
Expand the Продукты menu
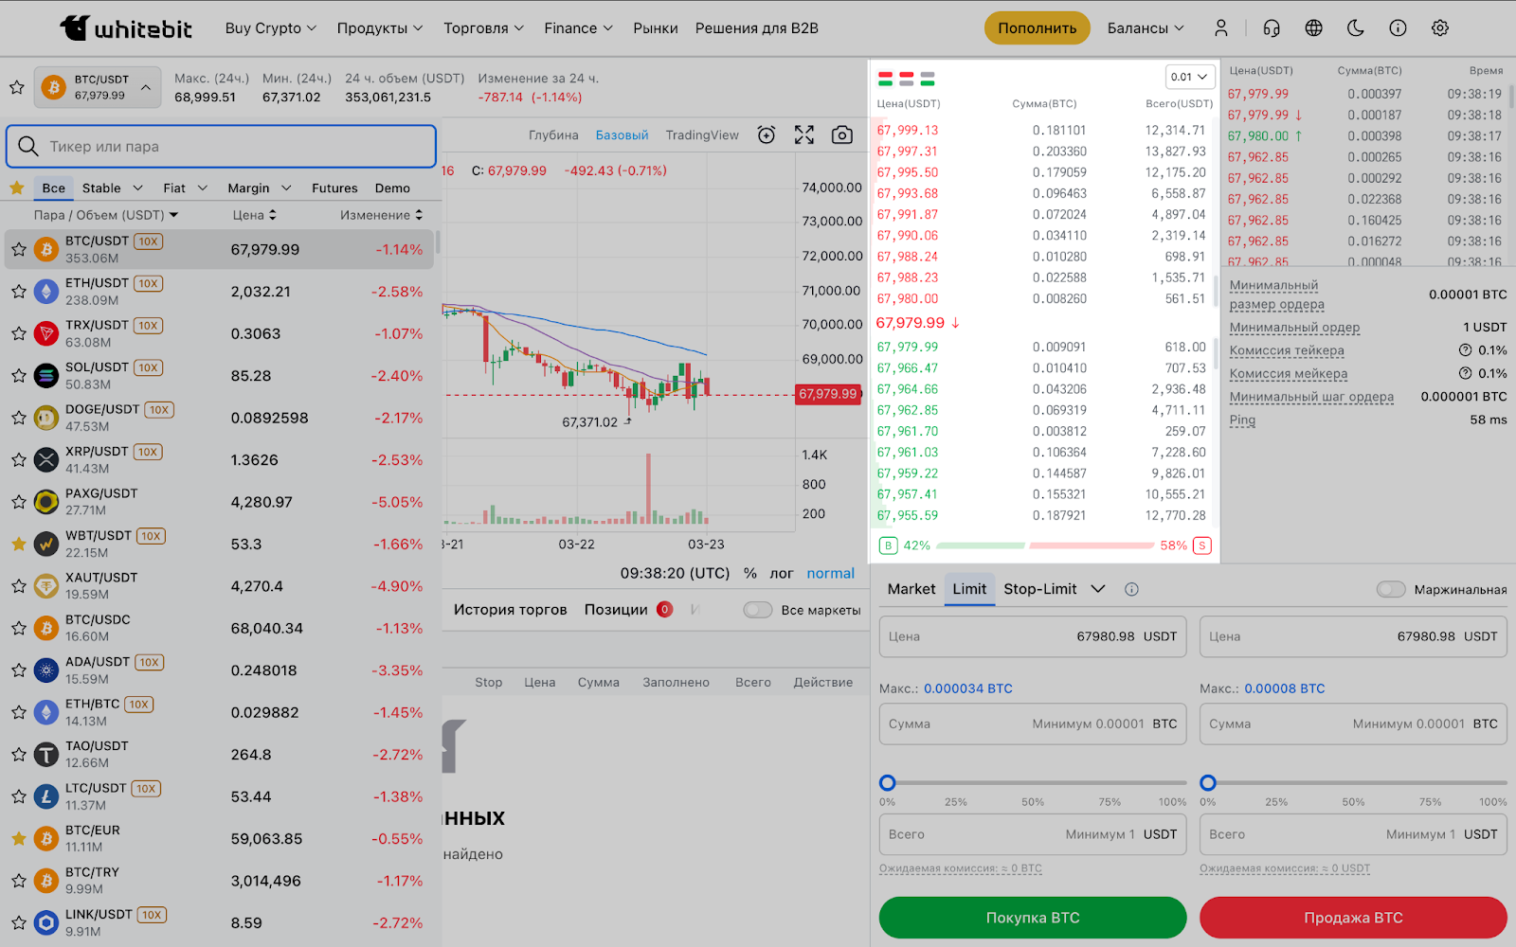380,28
